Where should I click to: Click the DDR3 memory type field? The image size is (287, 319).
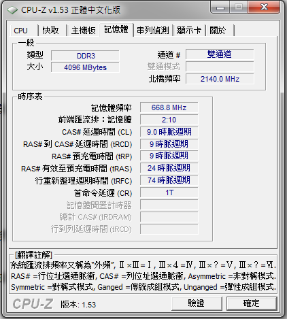(85, 56)
